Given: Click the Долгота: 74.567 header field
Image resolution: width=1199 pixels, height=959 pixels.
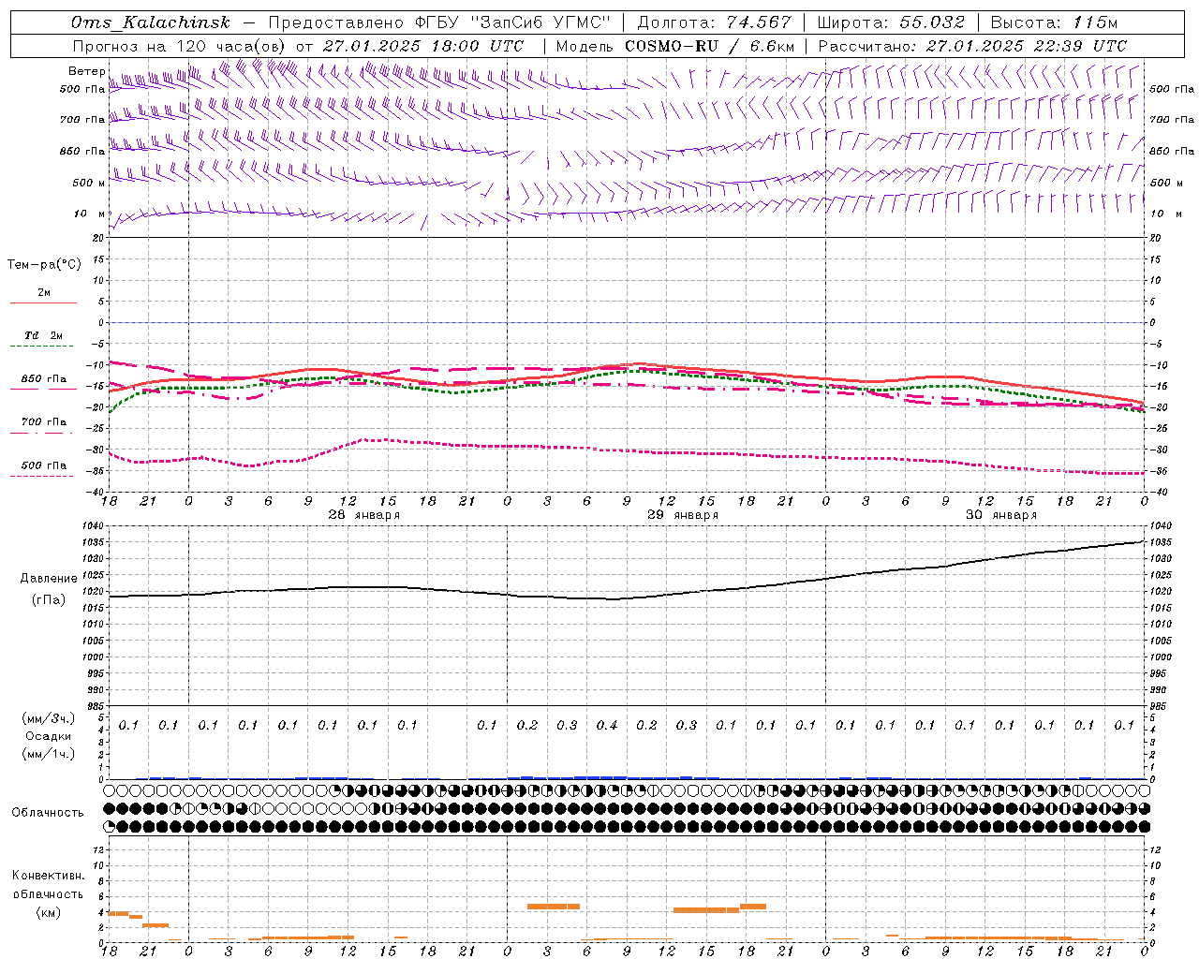Looking at the screenshot, I should coord(714,22).
